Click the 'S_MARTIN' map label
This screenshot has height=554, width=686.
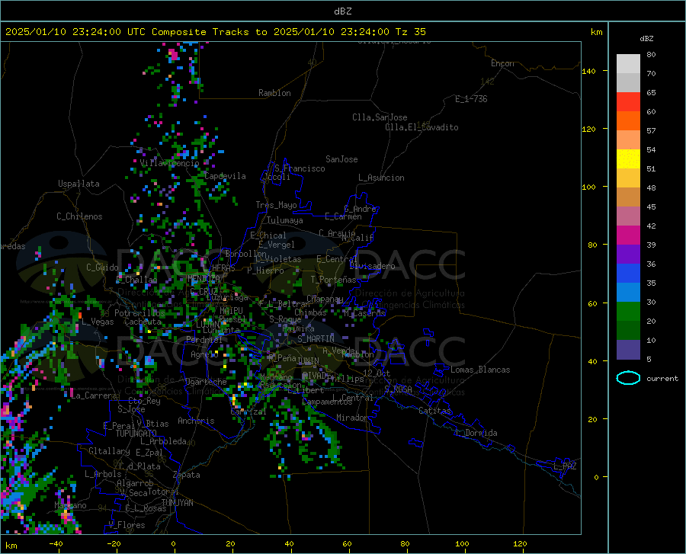pos(316,339)
